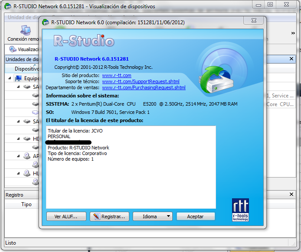
Task: Maximize the main R-STUDIO window
Action: coord(270,4)
